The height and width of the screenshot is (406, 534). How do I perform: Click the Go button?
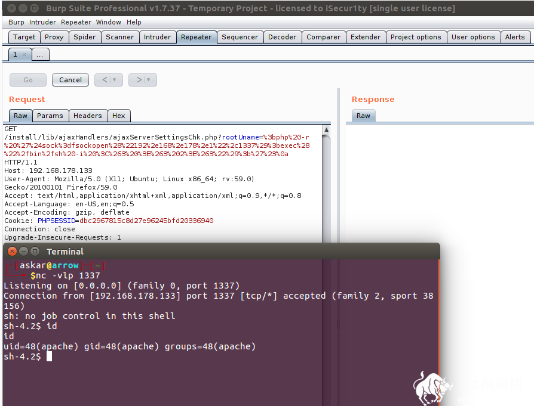point(28,80)
